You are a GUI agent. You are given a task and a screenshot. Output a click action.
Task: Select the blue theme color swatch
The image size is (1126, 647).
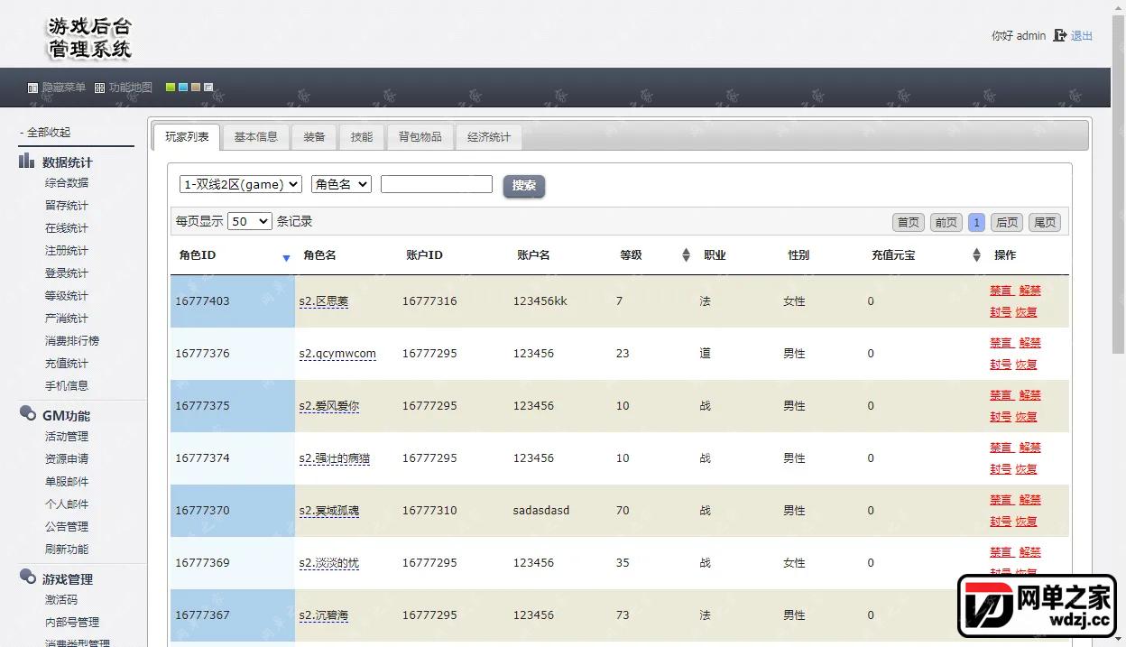pos(183,88)
